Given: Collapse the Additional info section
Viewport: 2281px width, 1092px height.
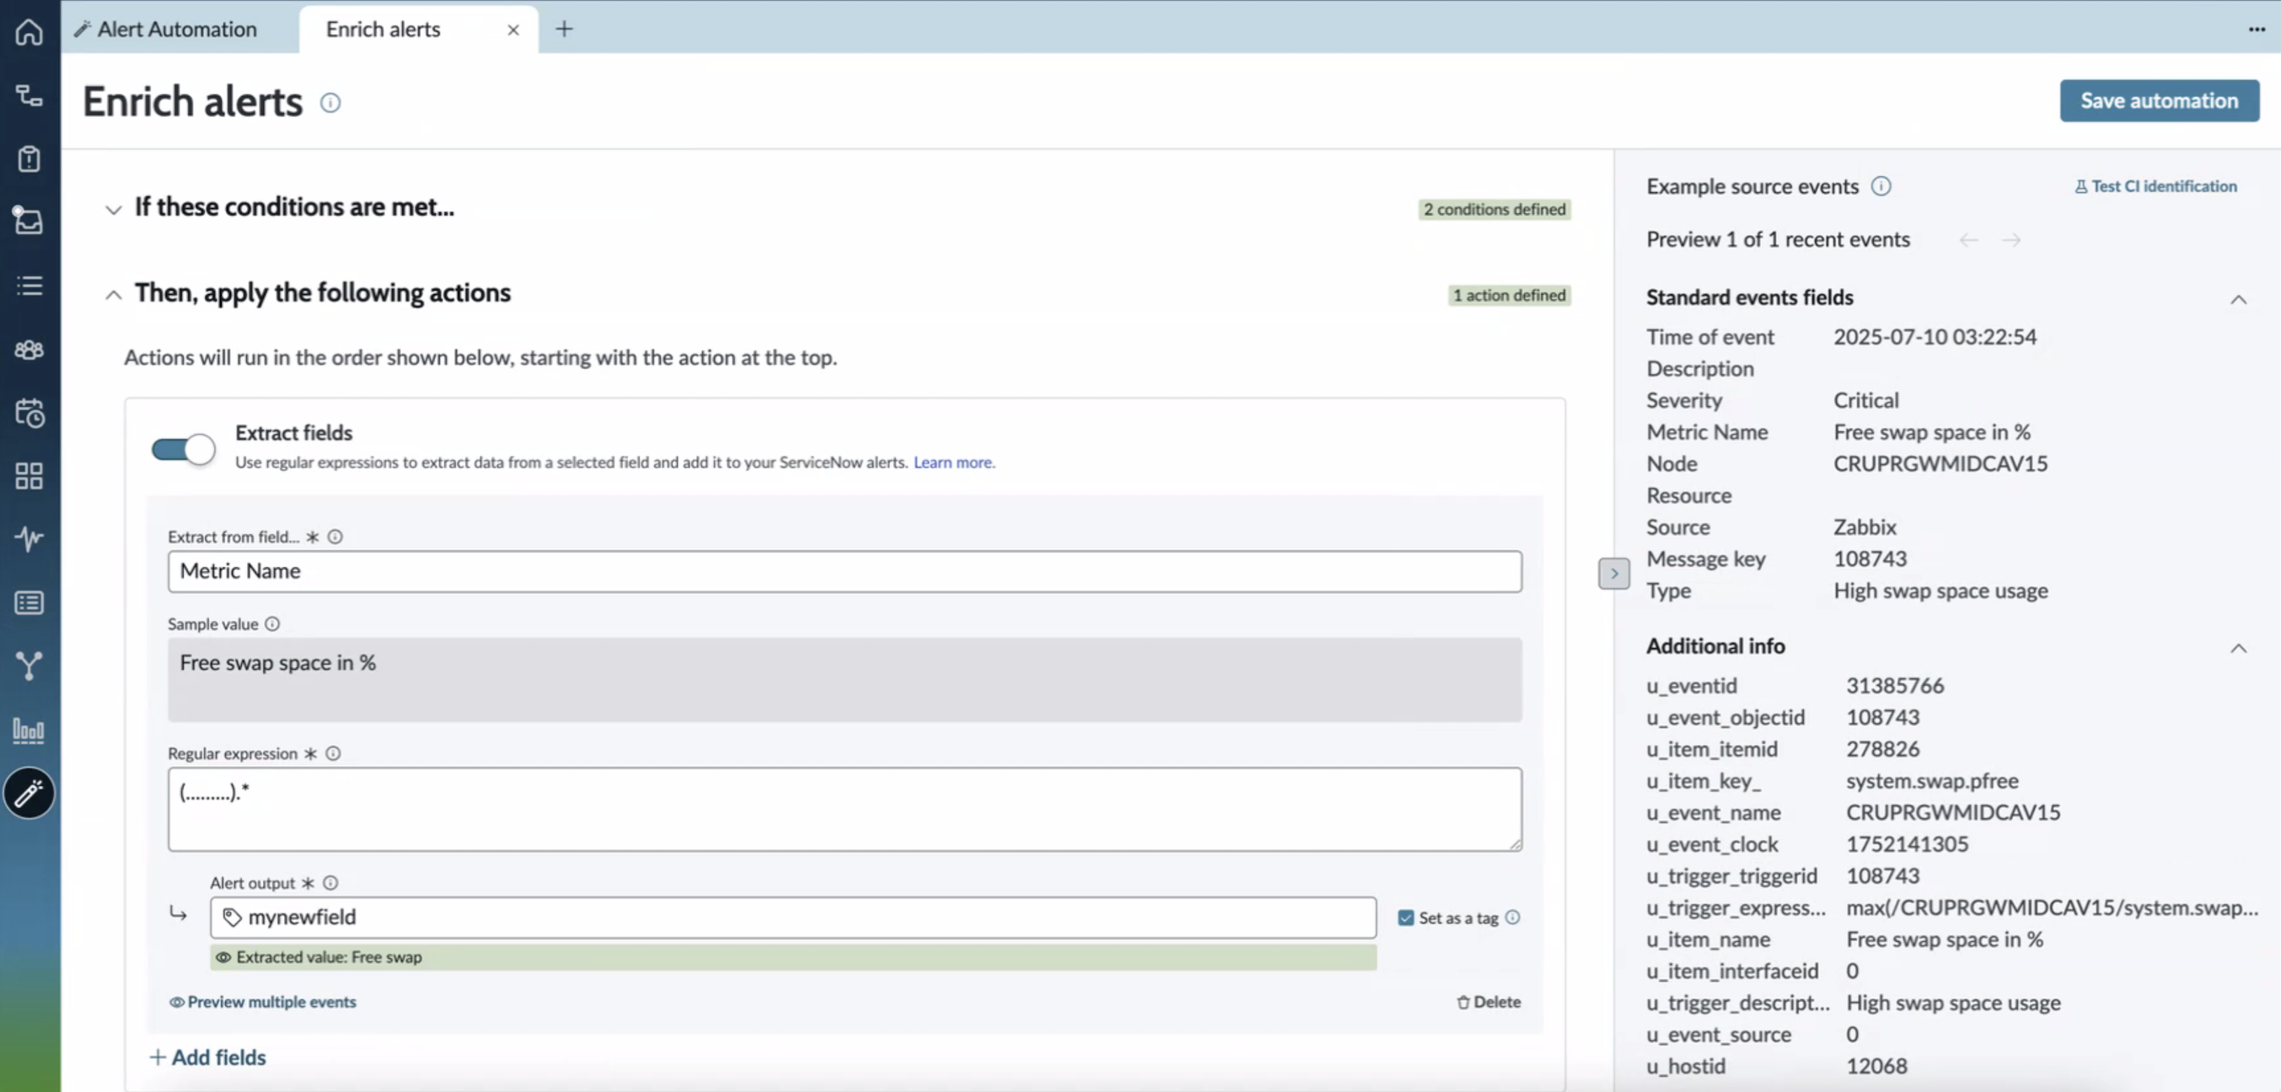Looking at the screenshot, I should (2238, 649).
